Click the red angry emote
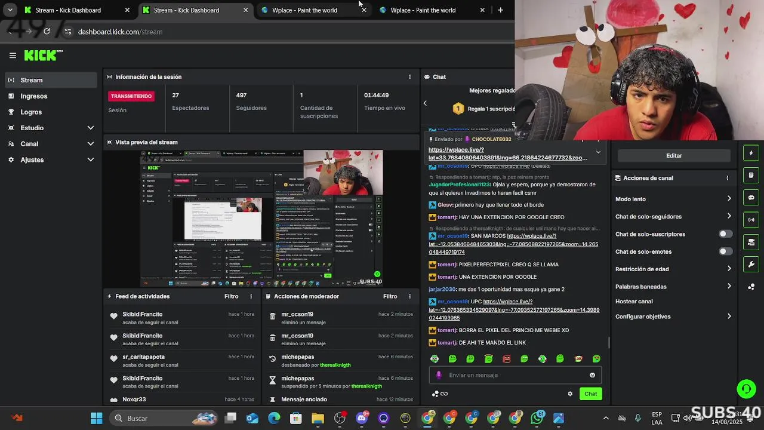The height and width of the screenshot is (430, 764). [x=506, y=359]
